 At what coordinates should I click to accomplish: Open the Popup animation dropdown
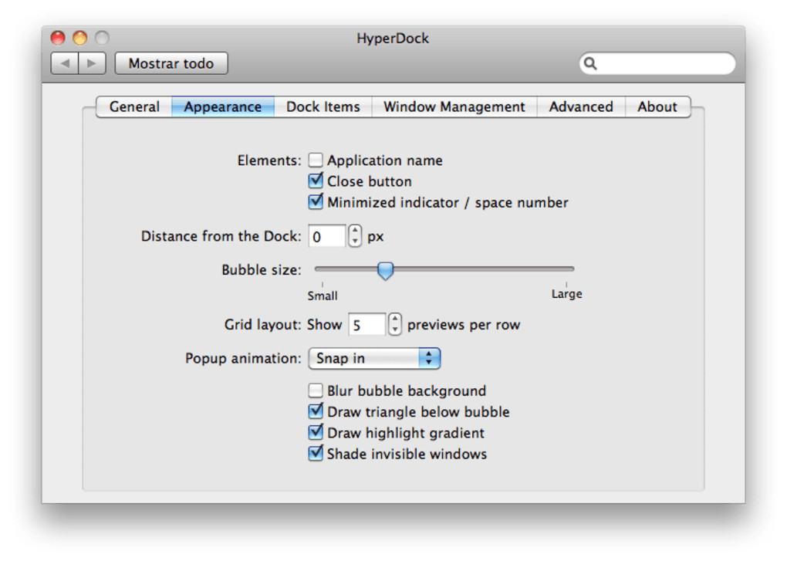pyautogui.click(x=374, y=358)
